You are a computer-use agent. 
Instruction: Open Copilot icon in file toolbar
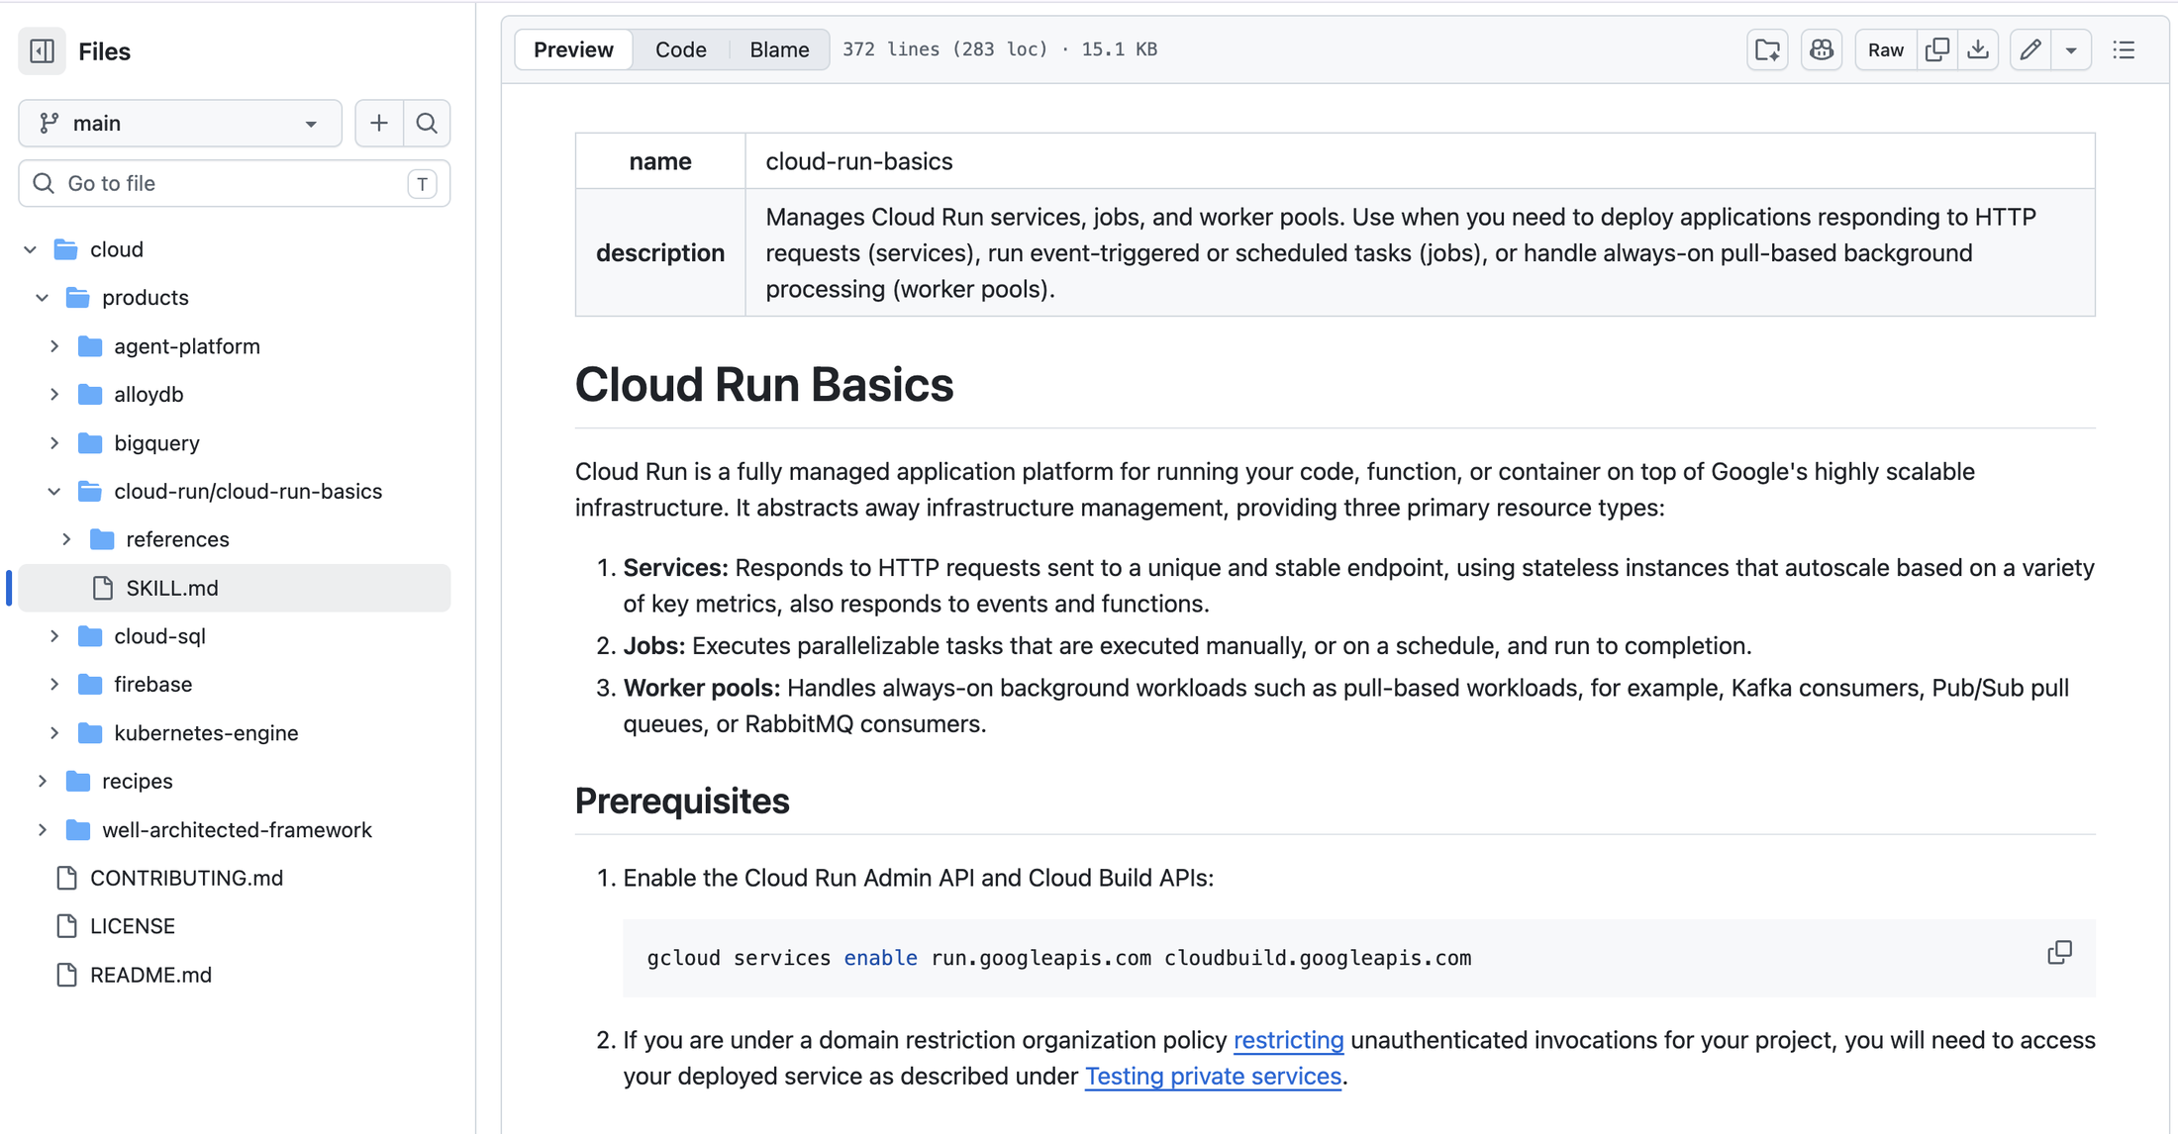tap(1821, 49)
